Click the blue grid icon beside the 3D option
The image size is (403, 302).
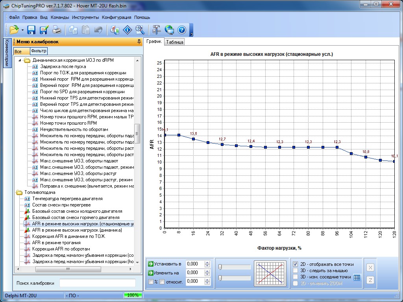click(x=357, y=277)
